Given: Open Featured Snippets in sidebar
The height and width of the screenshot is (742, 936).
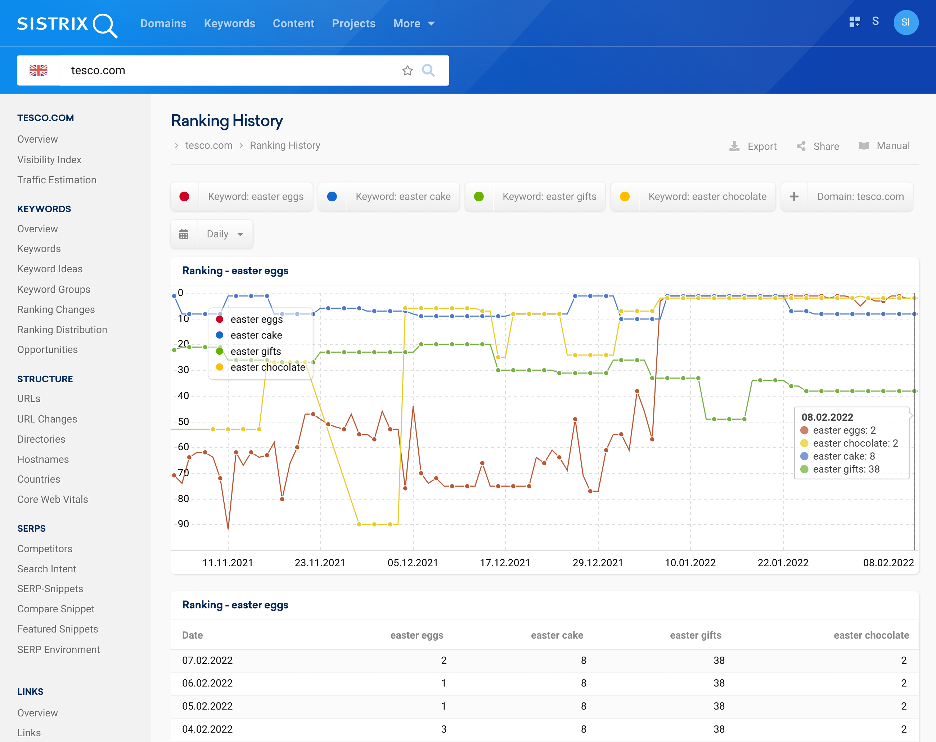Looking at the screenshot, I should point(58,629).
